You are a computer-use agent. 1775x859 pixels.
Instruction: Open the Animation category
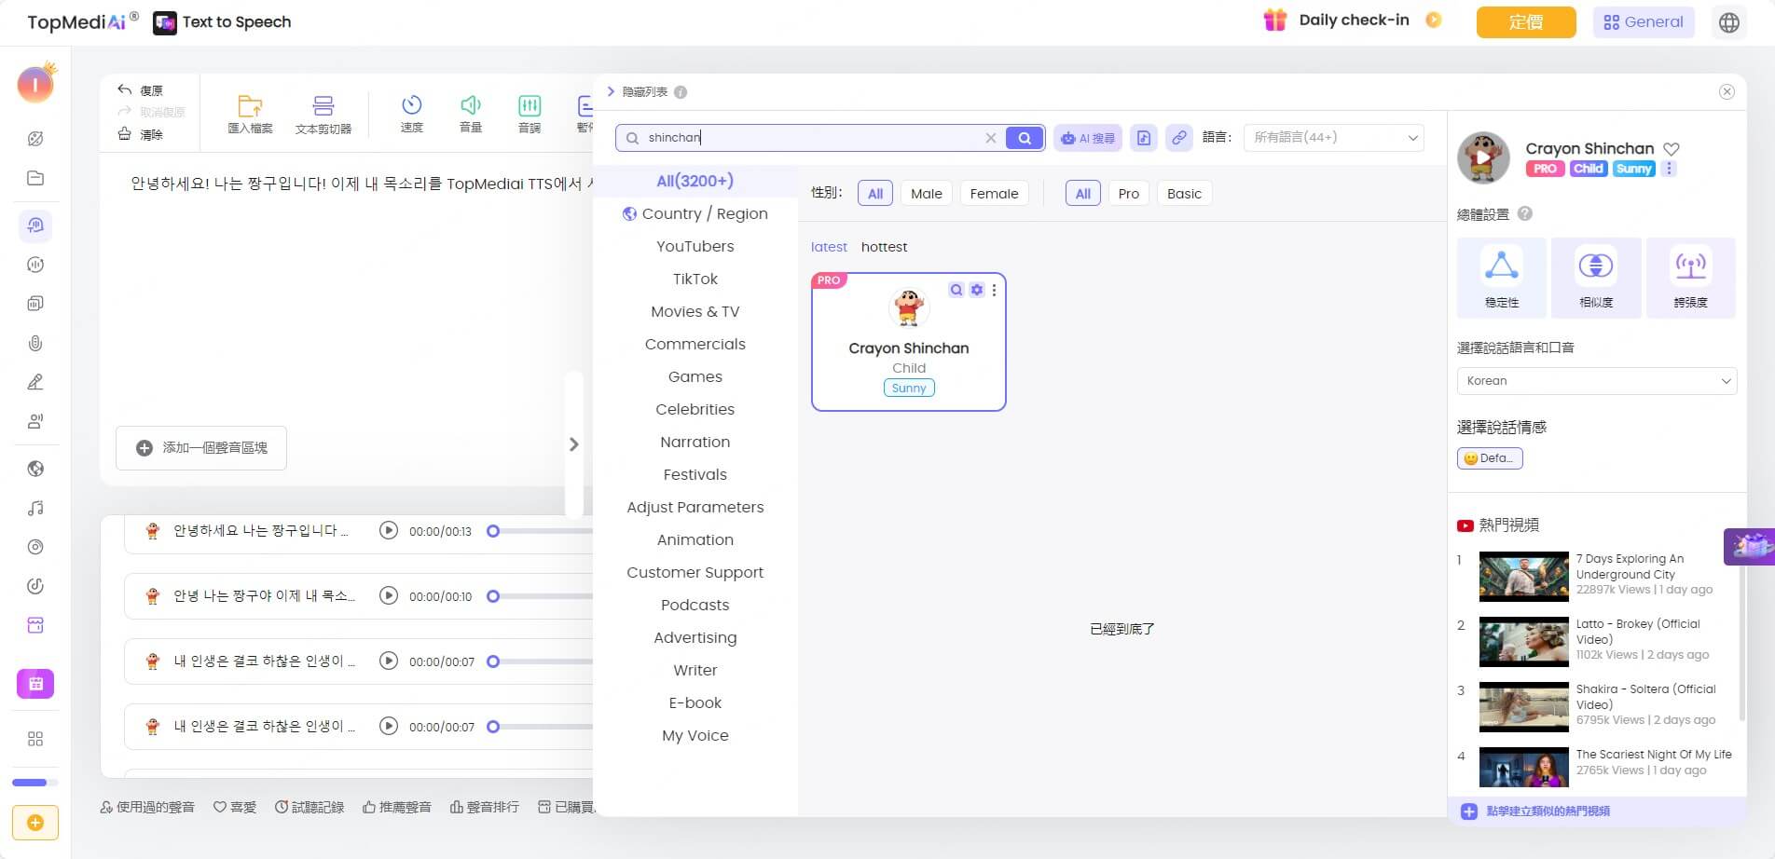pyautogui.click(x=695, y=539)
